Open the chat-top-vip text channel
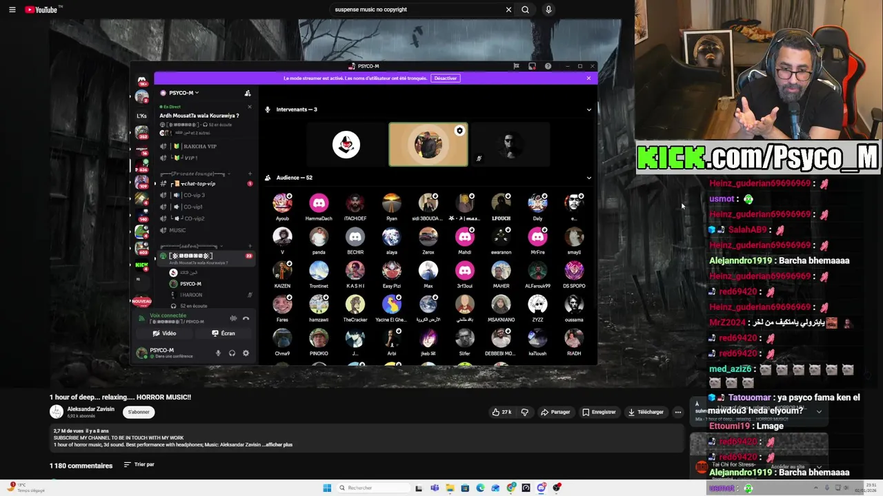 click(x=206, y=183)
